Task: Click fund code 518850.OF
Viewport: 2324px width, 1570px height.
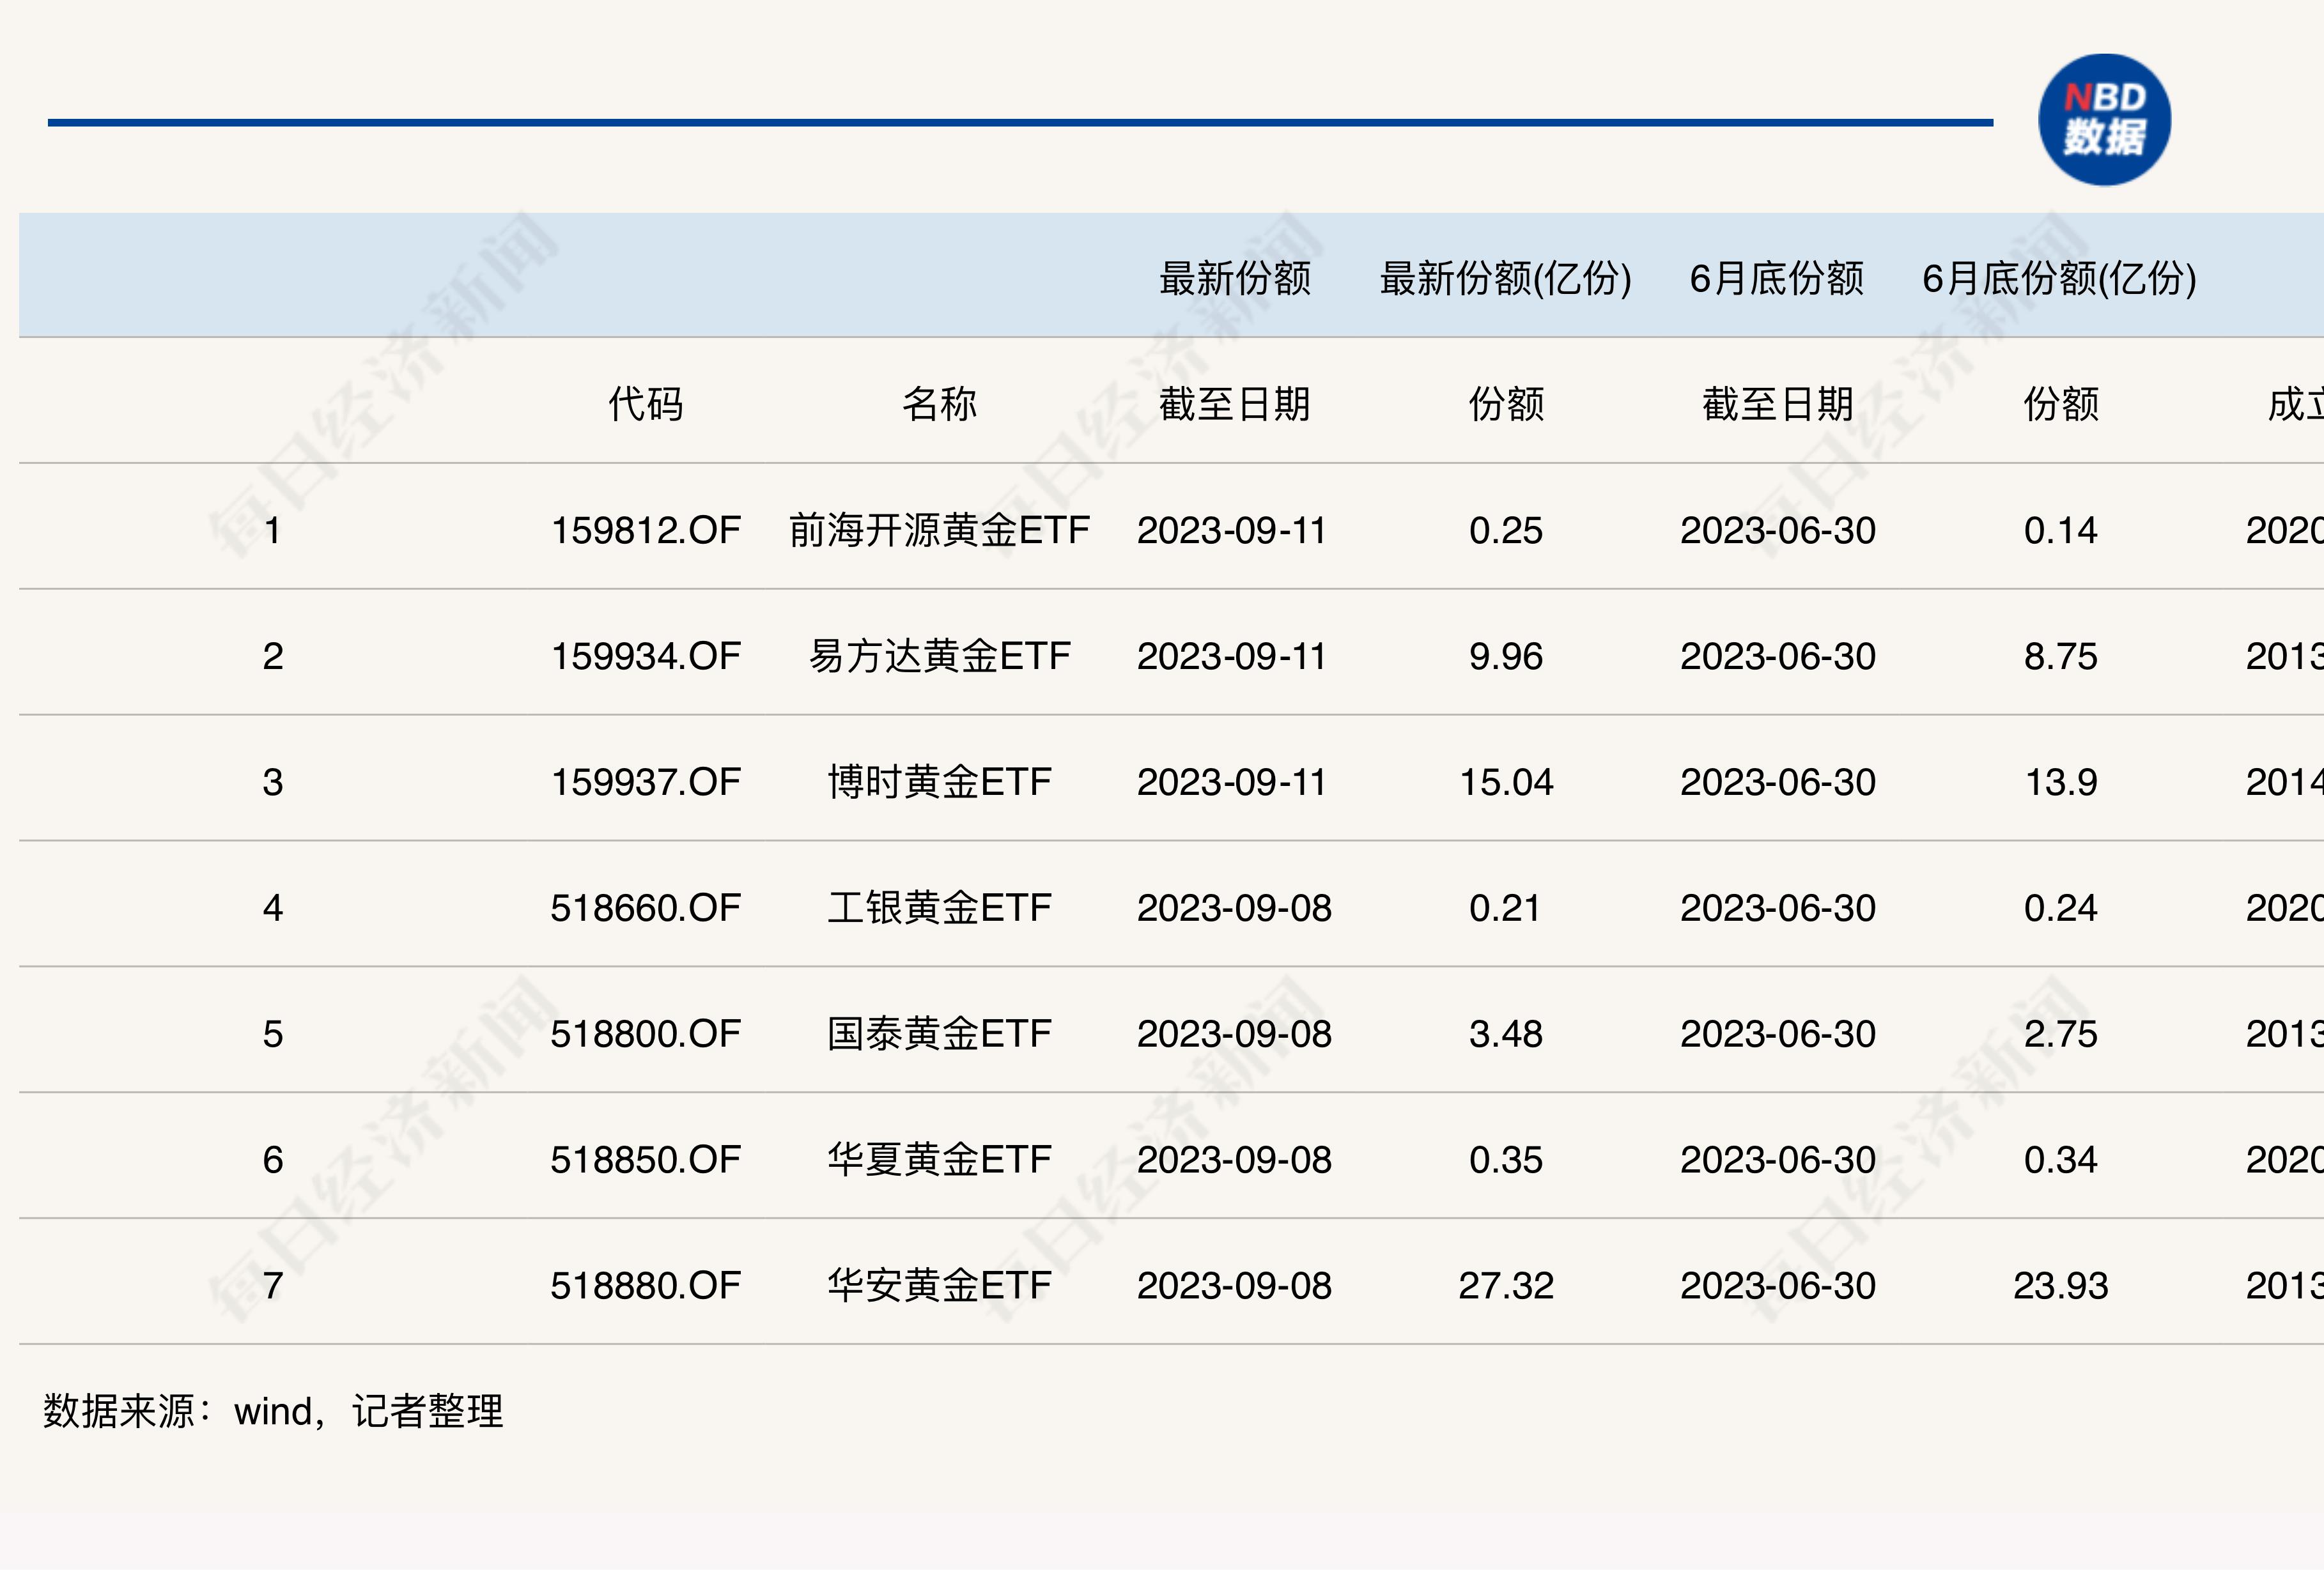Action: (x=646, y=1160)
